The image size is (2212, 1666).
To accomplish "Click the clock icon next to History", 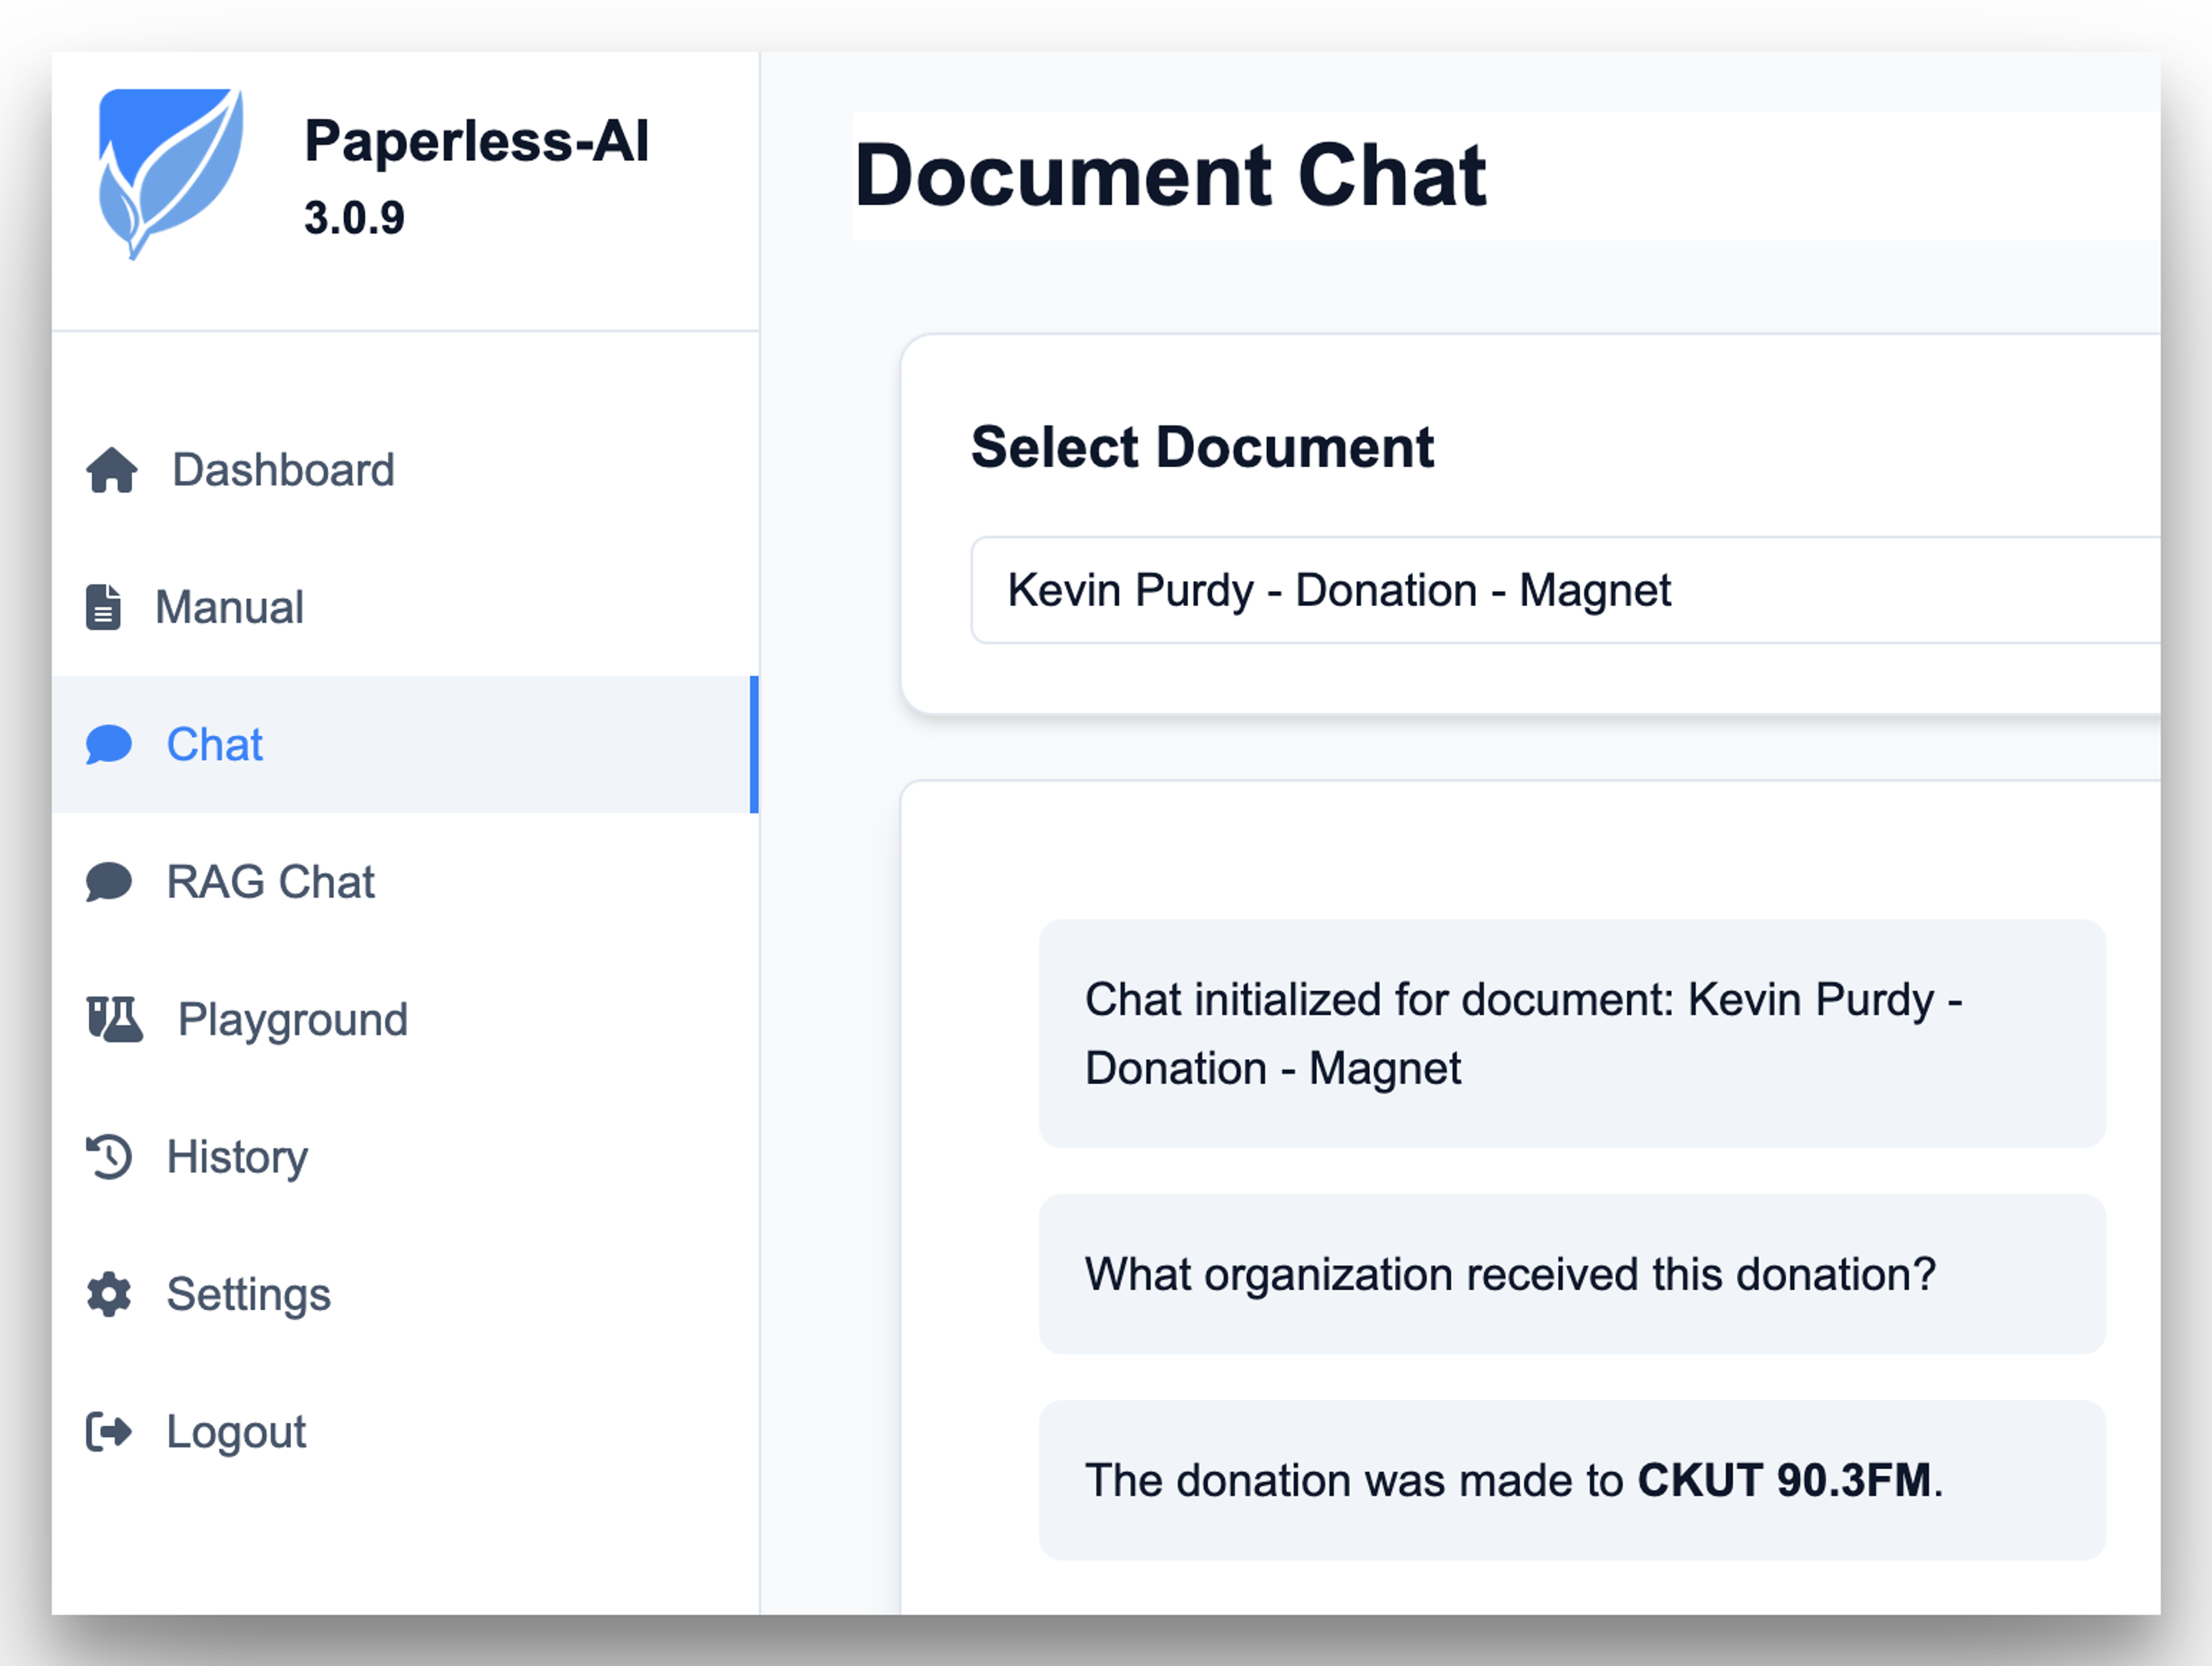I will 109,1157.
